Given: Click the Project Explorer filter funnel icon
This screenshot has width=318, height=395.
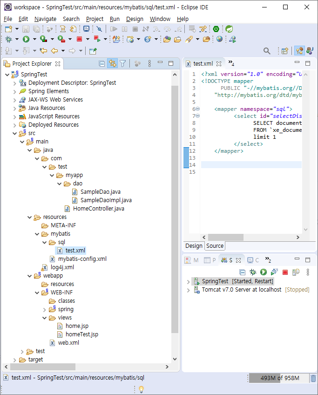Looking at the screenshot, I should 122,64.
